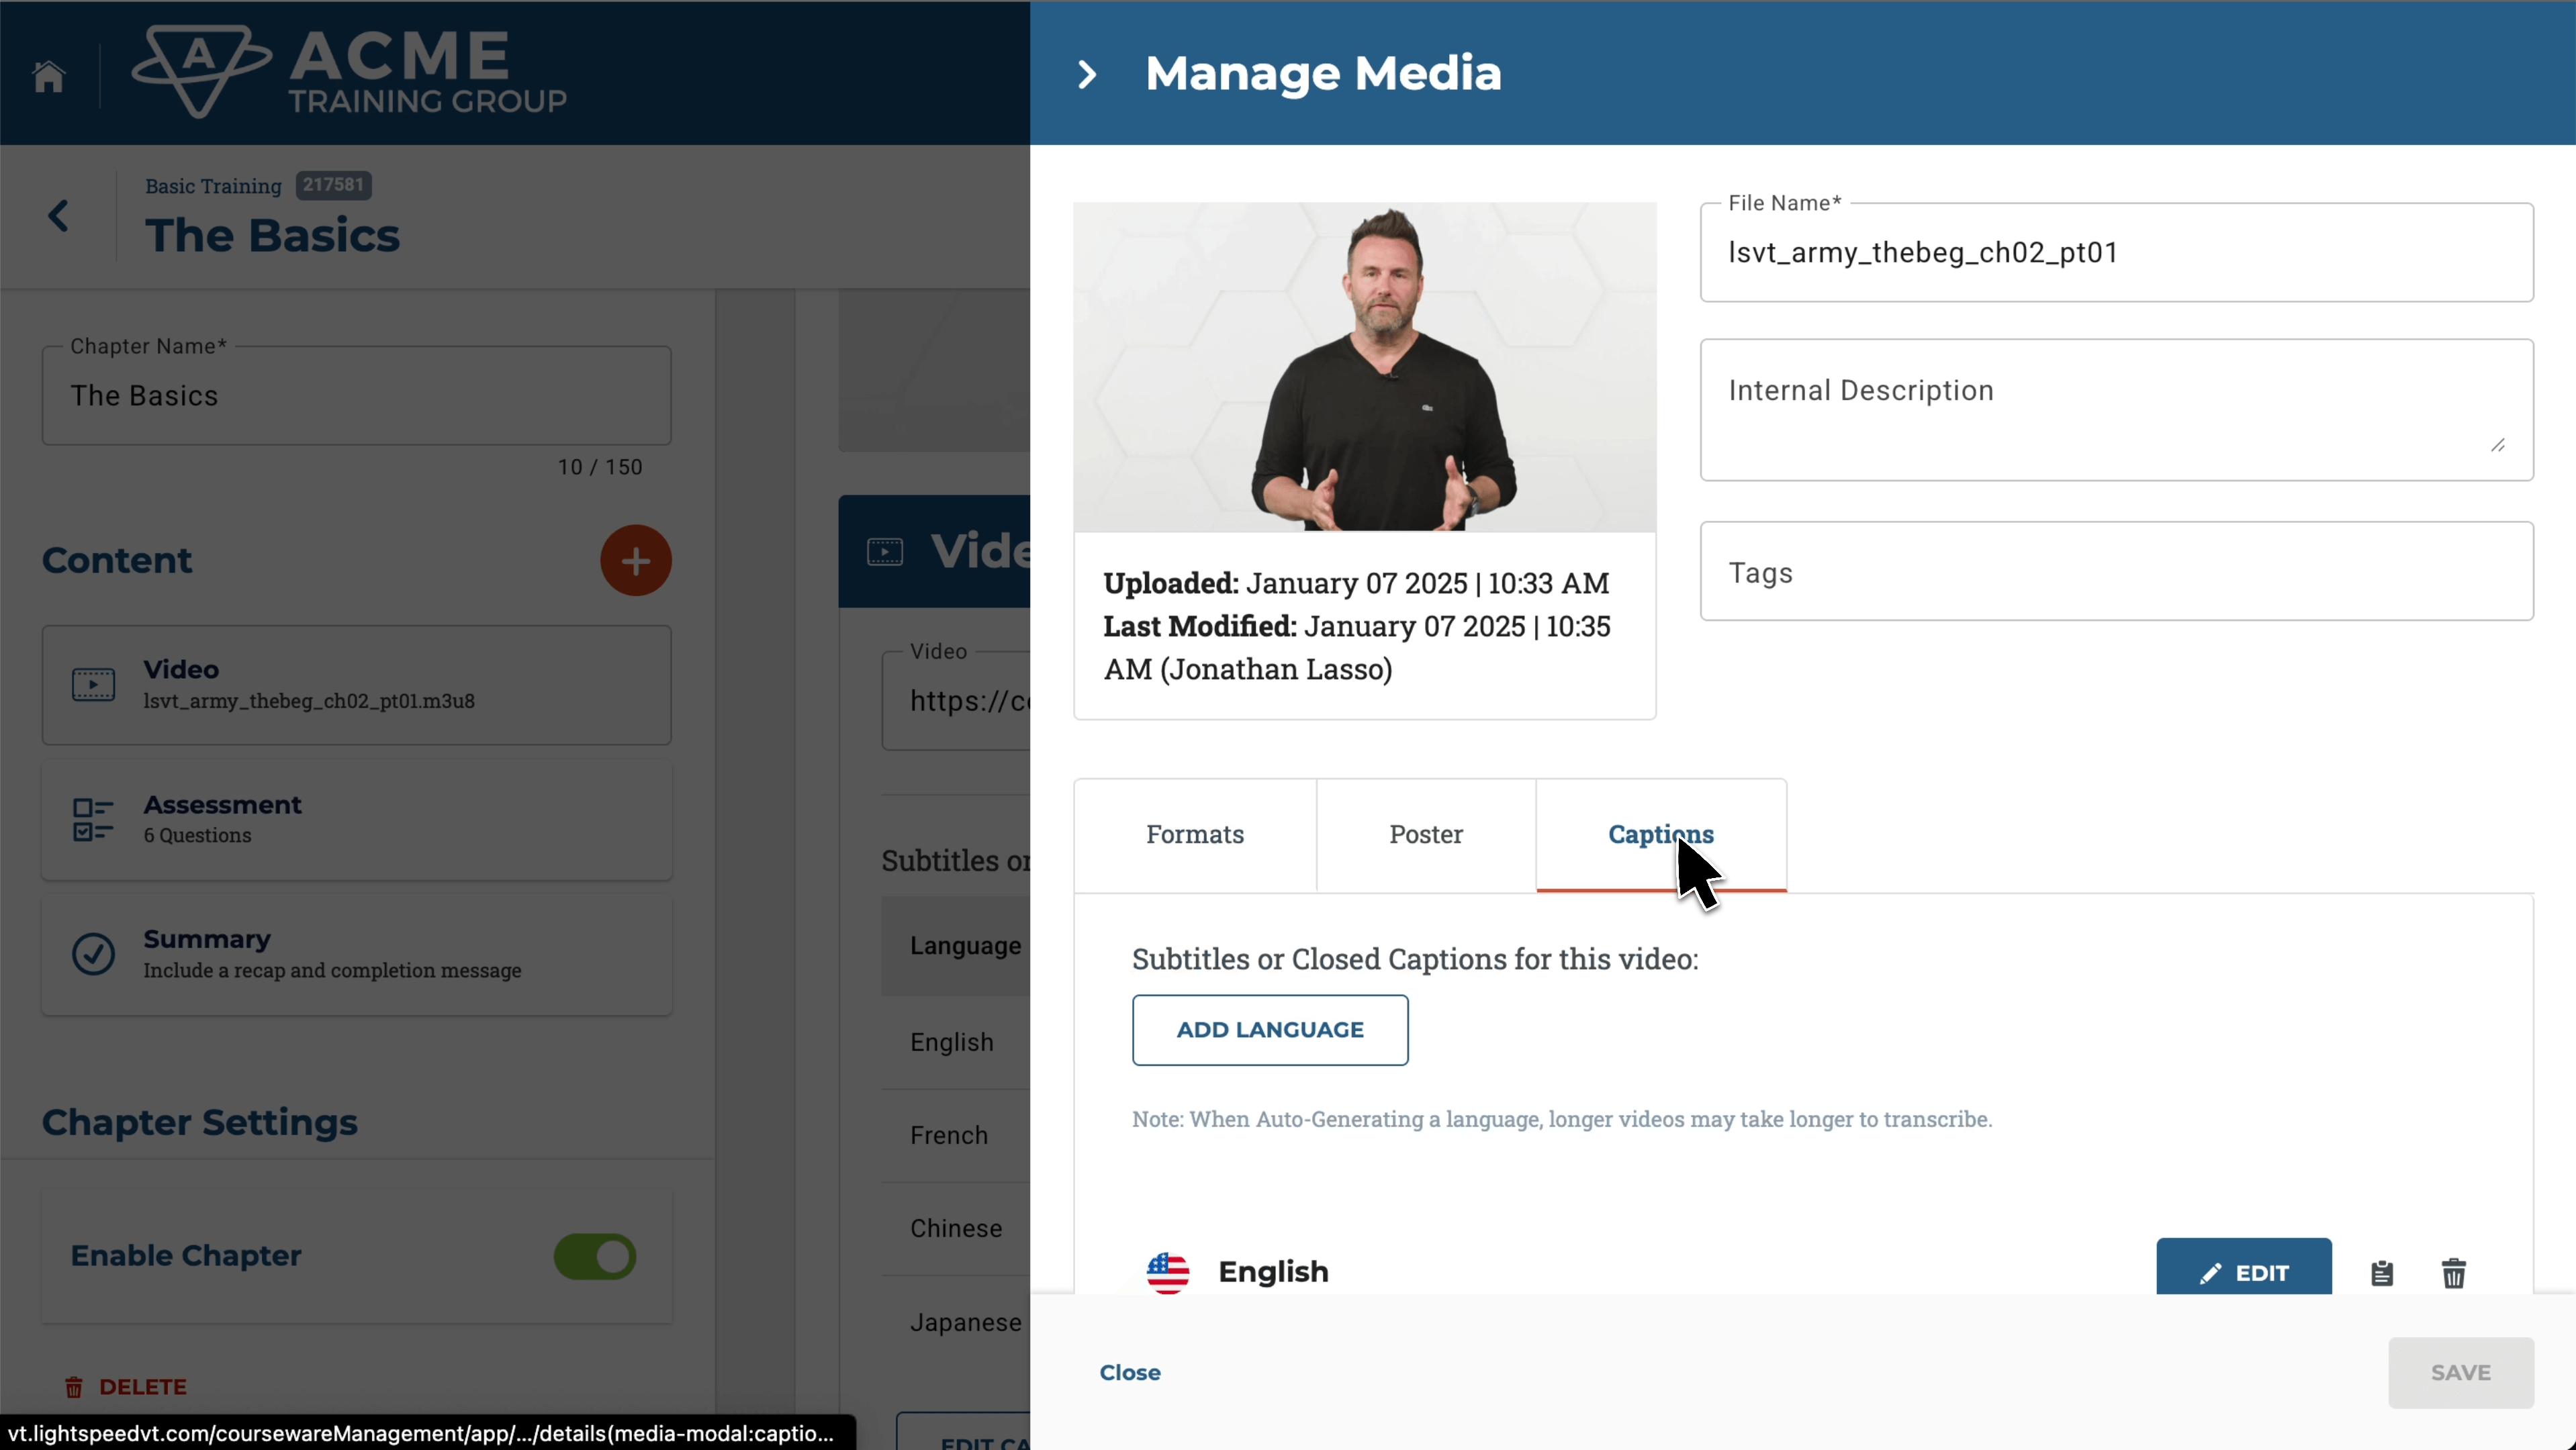Click the red Delete chapter button
2576x1450 pixels.
(127, 1386)
